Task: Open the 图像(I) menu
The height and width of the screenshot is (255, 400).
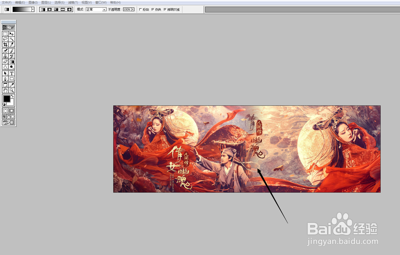Action: [33, 3]
